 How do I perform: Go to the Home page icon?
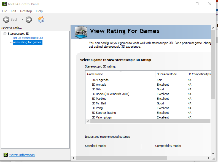point(41,20)
